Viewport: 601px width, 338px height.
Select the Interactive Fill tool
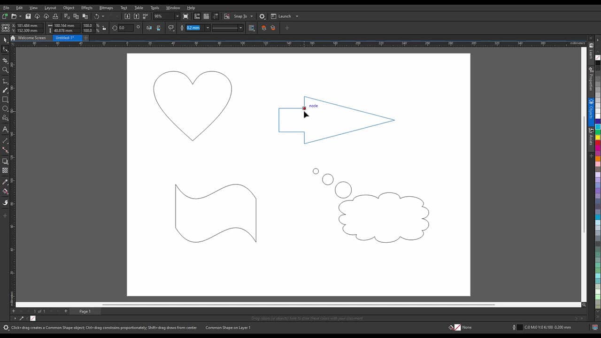[x=5, y=192]
